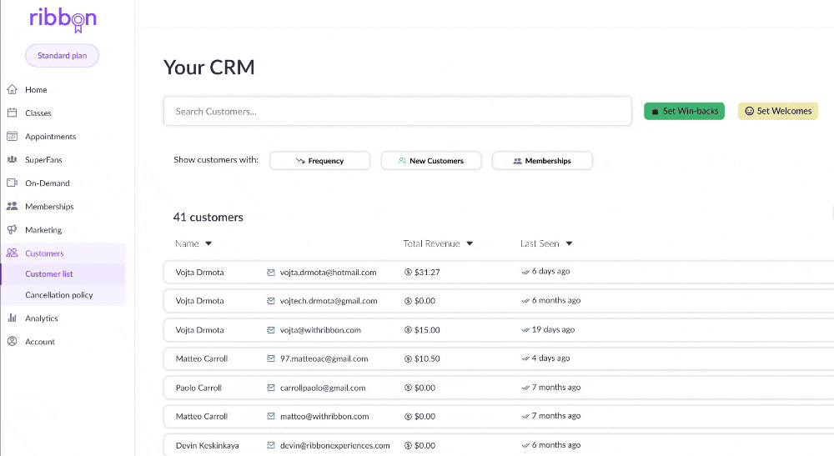Click the ribbon logo
This screenshot has height=456, width=834.
click(63, 20)
